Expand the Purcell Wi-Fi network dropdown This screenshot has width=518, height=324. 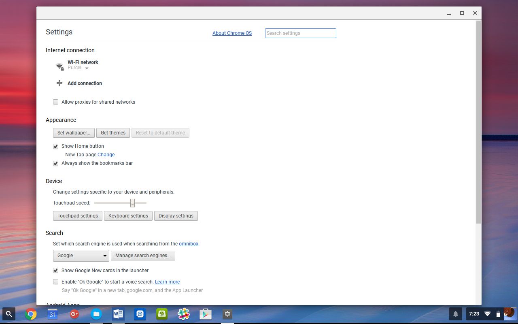point(78,68)
